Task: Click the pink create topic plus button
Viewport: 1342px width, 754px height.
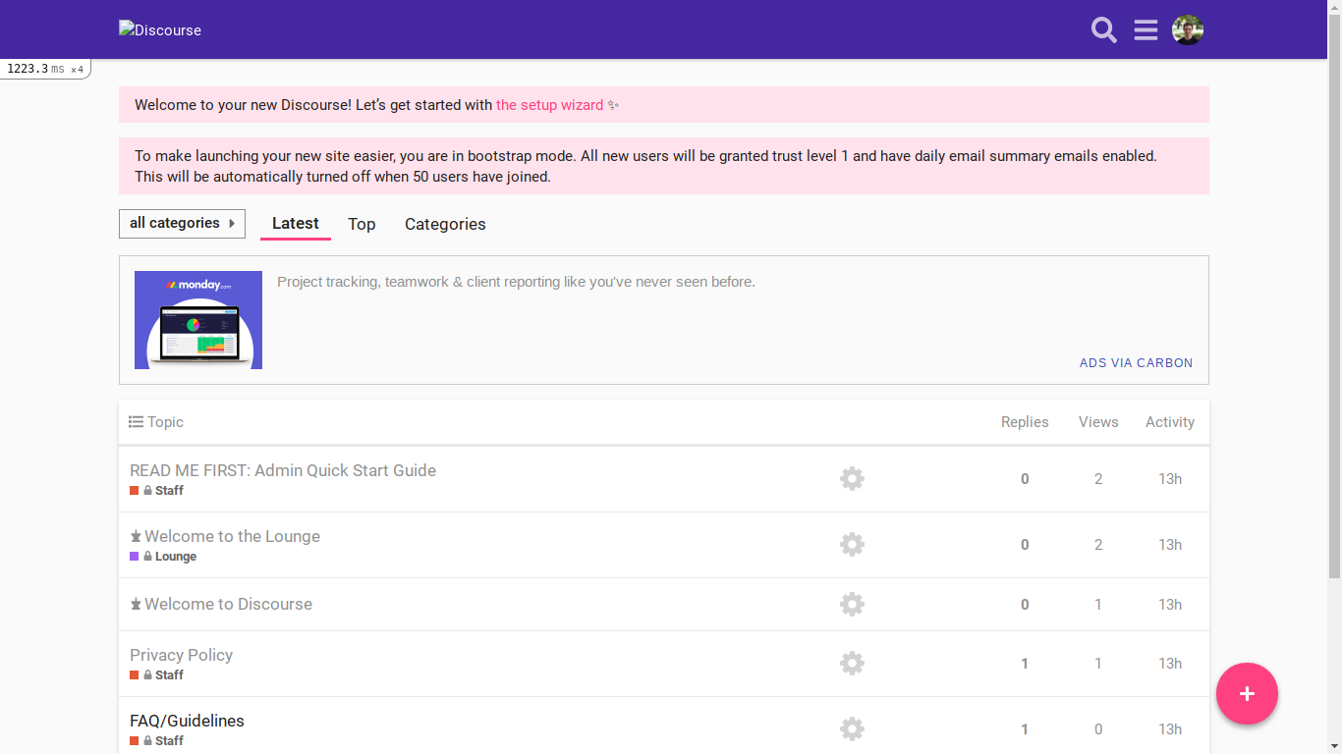Action: coord(1247,694)
